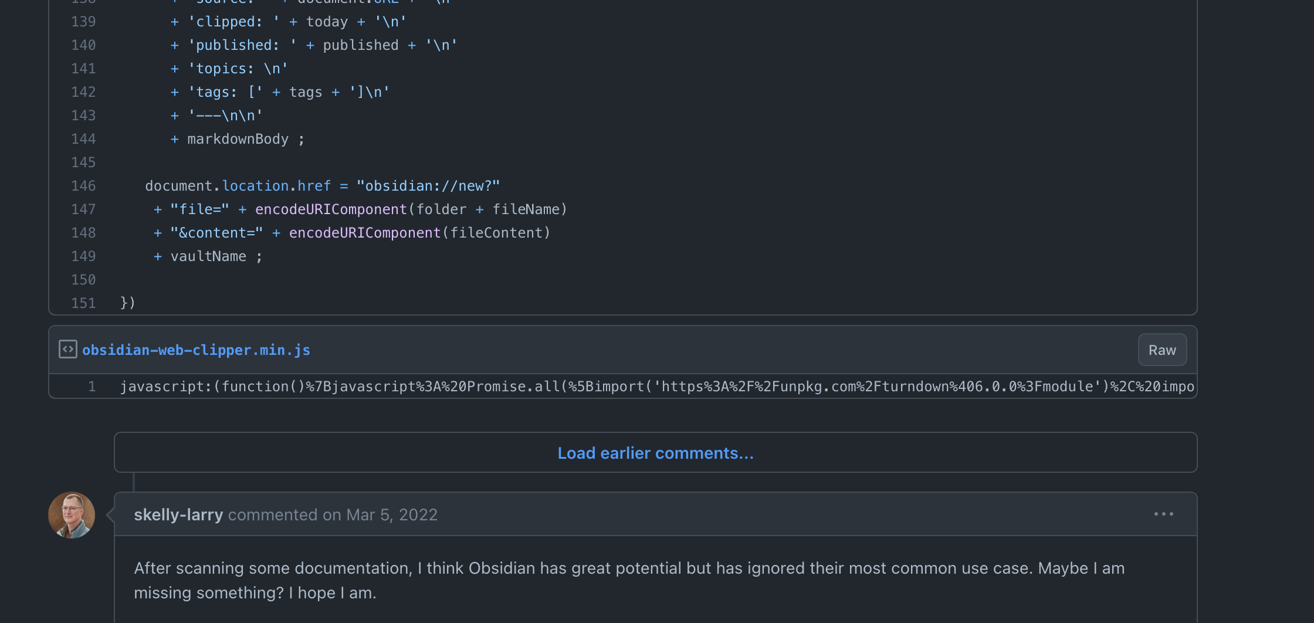
Task: Select line number 149 beside vaultName
Action: pos(83,256)
